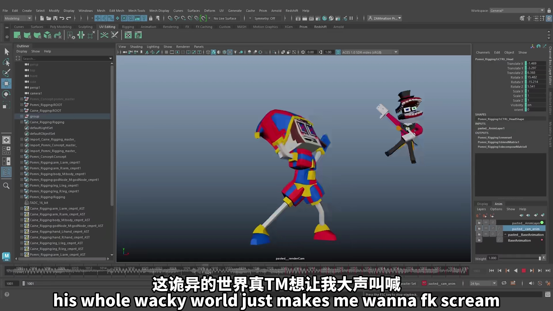Activate the Move tool in the toolbox
553x311 pixels.
(x=6, y=84)
